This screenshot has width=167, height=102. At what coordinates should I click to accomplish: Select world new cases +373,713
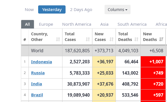[104, 51]
